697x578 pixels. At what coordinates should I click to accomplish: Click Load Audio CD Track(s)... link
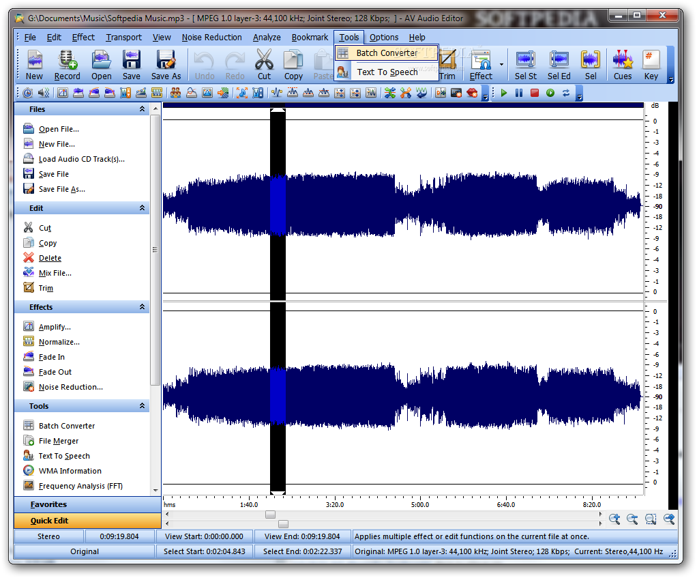click(82, 159)
